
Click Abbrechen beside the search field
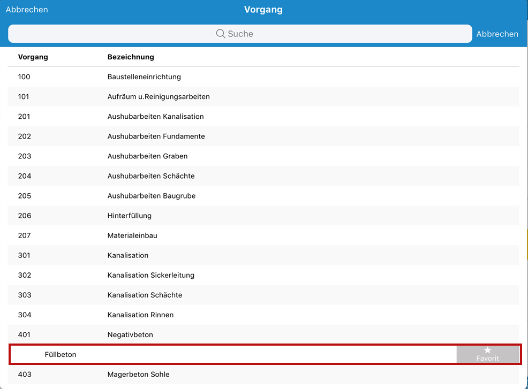497,34
